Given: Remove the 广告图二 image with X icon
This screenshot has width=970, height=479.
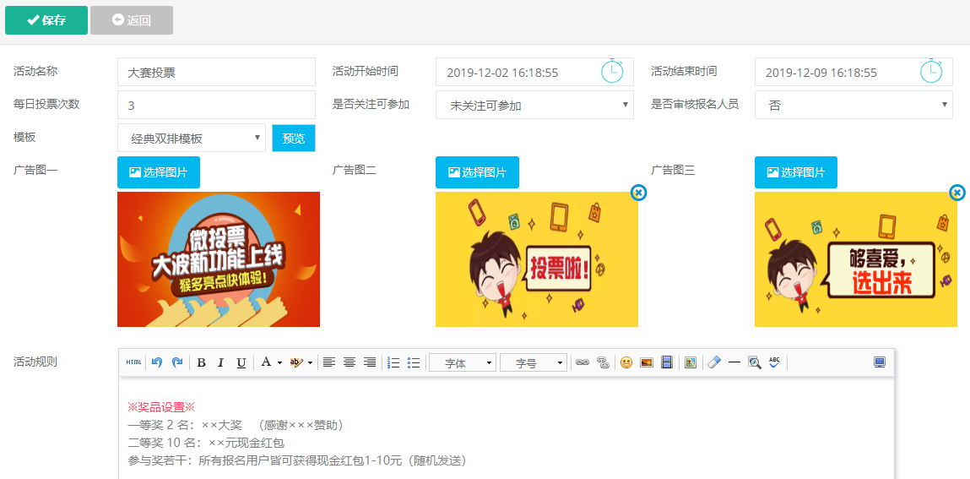Looking at the screenshot, I should pos(639,193).
